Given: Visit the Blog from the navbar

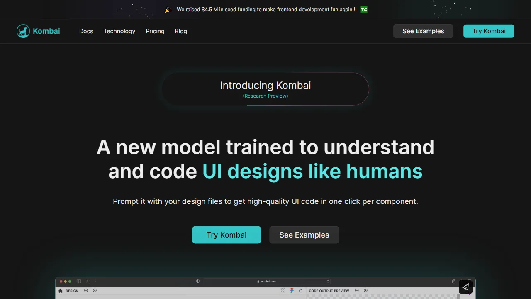Looking at the screenshot, I should tap(181, 31).
